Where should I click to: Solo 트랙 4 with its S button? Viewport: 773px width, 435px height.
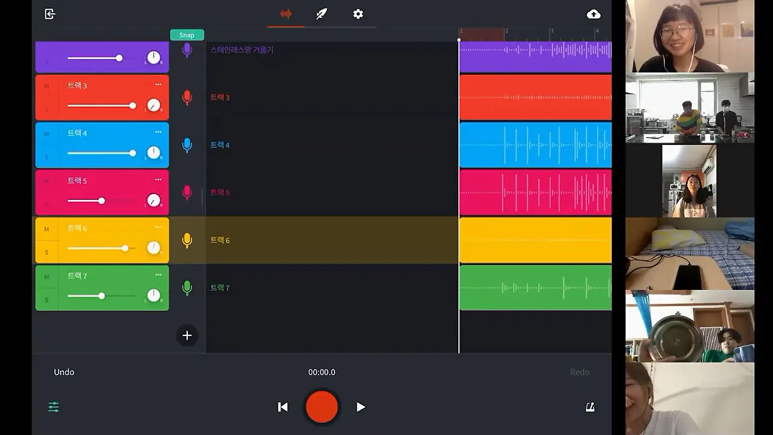[47, 157]
